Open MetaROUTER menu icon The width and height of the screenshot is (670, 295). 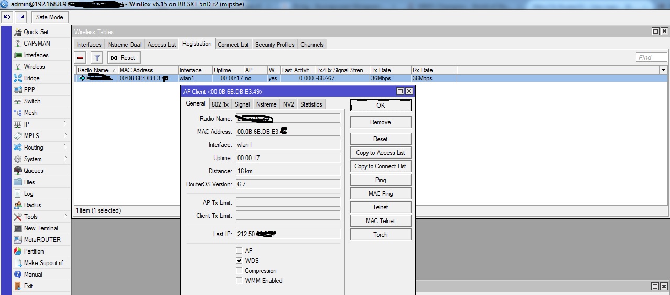(x=18, y=240)
